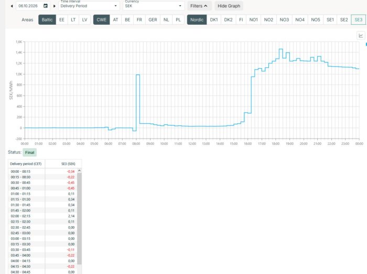Select the 00:15 - 00:30 row

[x=43, y=177]
